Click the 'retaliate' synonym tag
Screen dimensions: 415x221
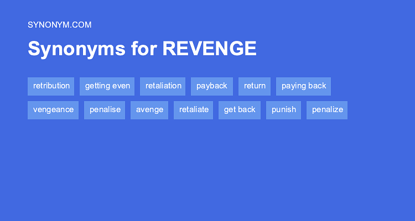pos(193,110)
